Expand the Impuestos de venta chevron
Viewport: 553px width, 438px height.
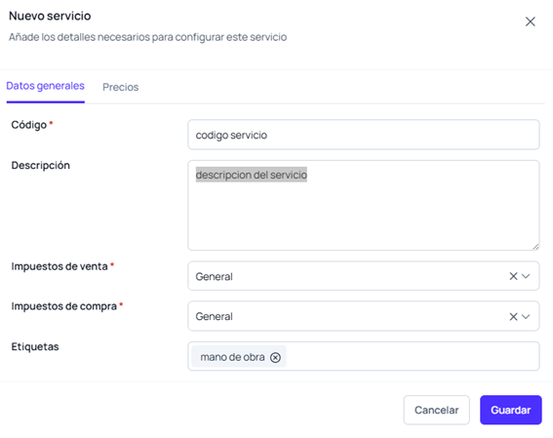click(526, 276)
